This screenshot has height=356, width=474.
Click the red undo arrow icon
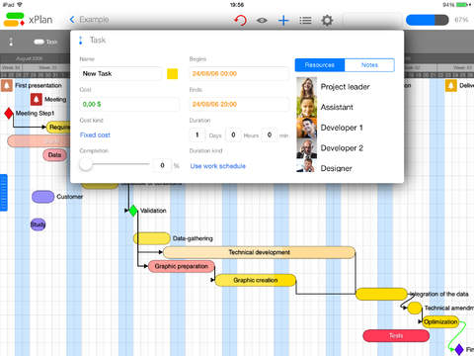coord(241,20)
